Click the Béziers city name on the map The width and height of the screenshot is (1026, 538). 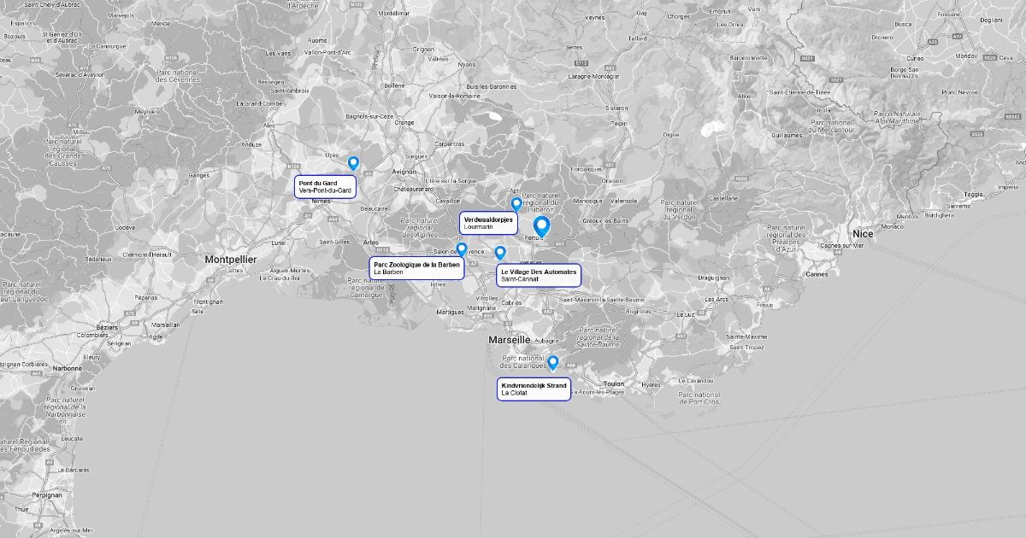107,327
